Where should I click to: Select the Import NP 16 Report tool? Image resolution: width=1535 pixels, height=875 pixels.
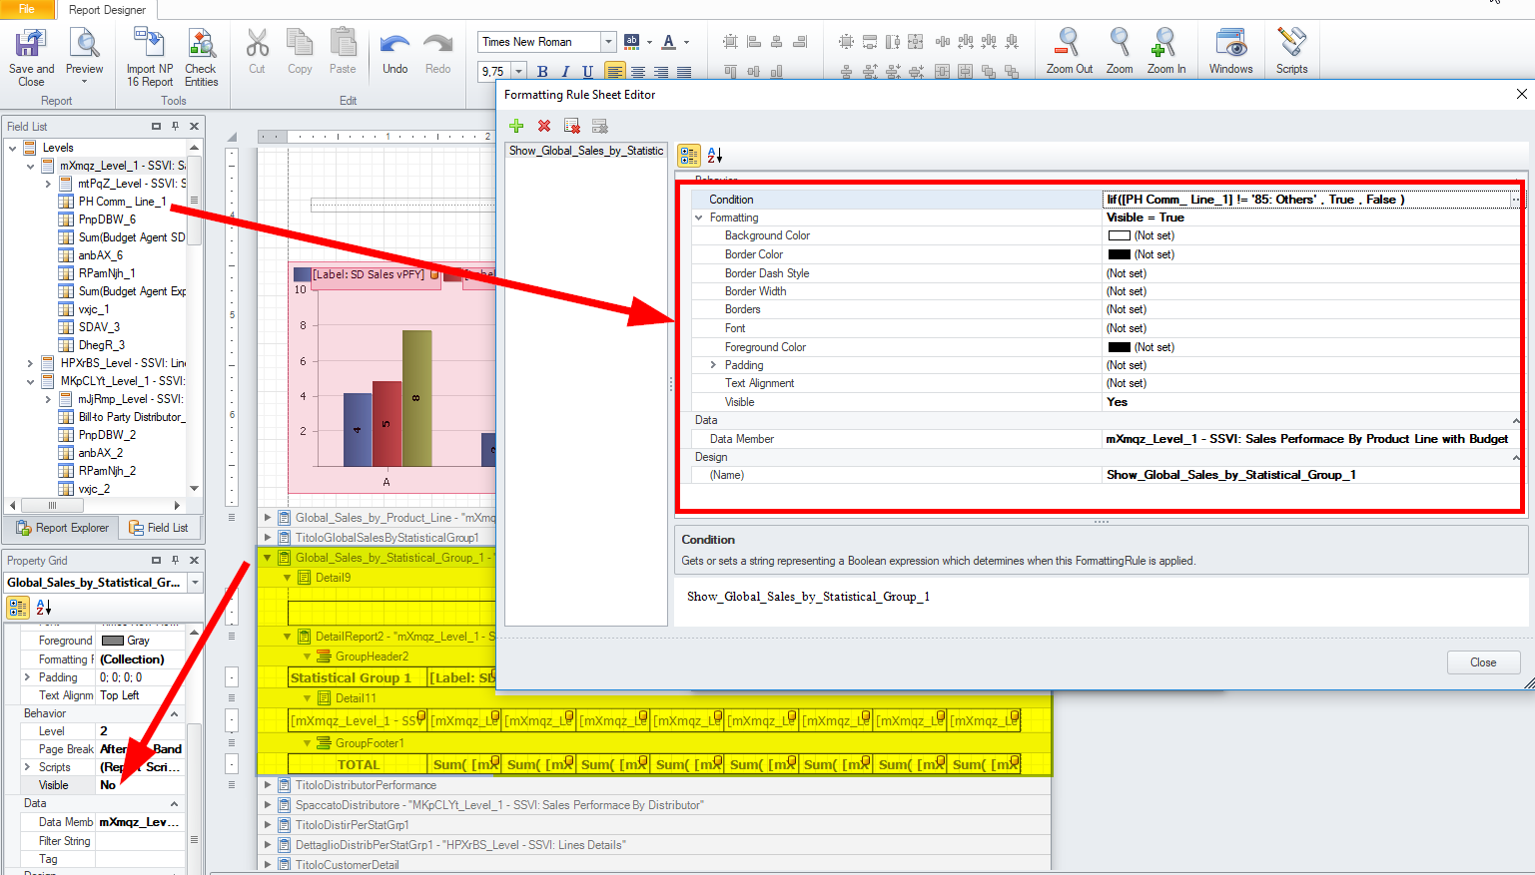click(x=148, y=50)
